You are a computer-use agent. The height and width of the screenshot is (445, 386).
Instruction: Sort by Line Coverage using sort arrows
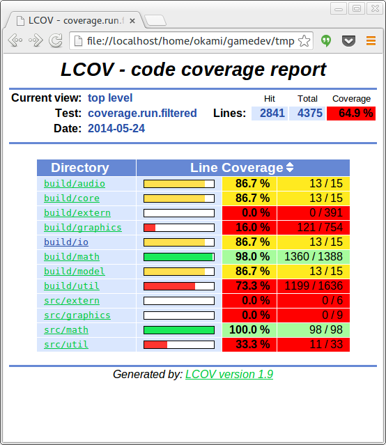(290, 167)
